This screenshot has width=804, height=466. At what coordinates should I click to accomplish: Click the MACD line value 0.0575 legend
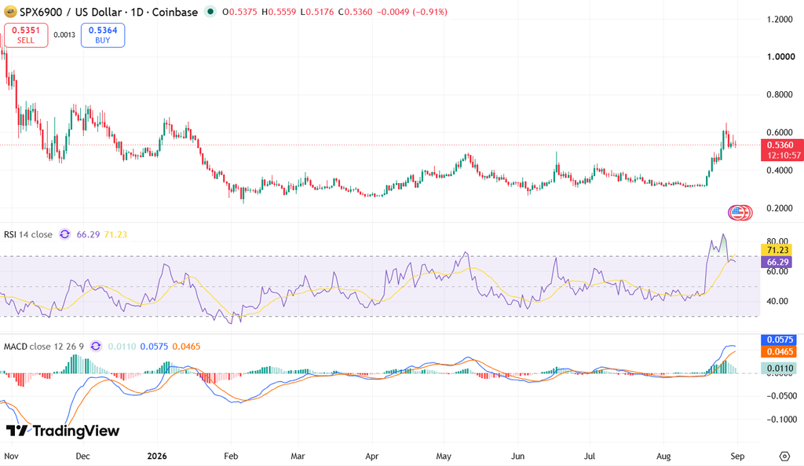click(154, 347)
